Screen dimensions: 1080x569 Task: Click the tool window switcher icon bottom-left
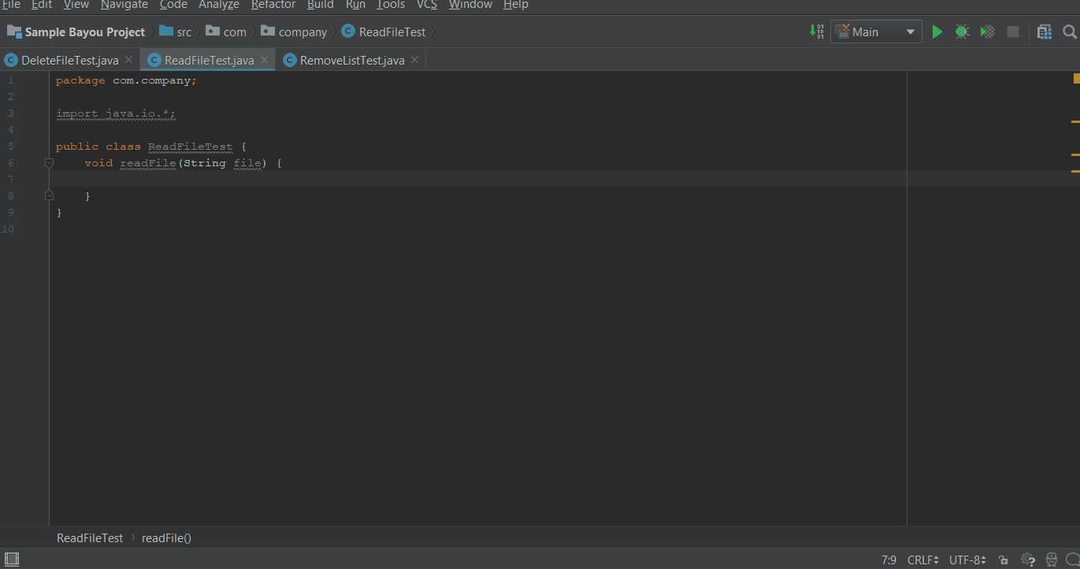11,559
